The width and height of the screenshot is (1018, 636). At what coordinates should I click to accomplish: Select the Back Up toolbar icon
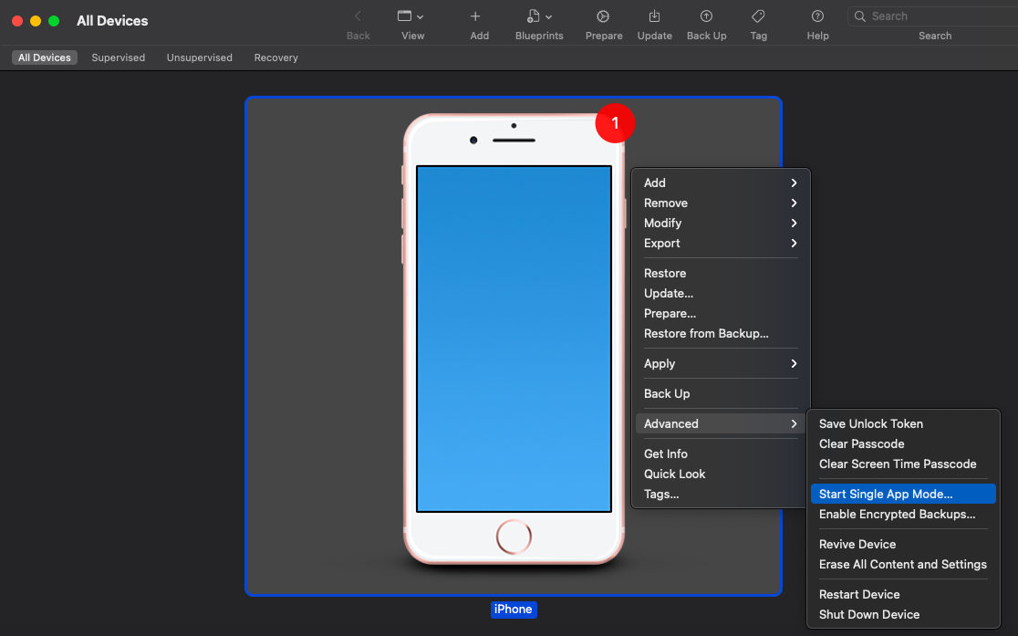(x=706, y=16)
